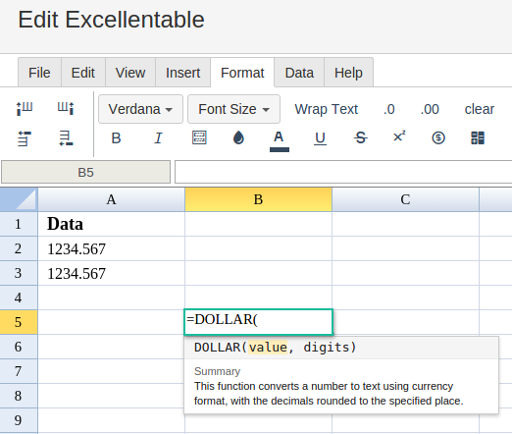Click the Wrap Text button
Image resolution: width=512 pixels, height=434 pixels.
(327, 109)
